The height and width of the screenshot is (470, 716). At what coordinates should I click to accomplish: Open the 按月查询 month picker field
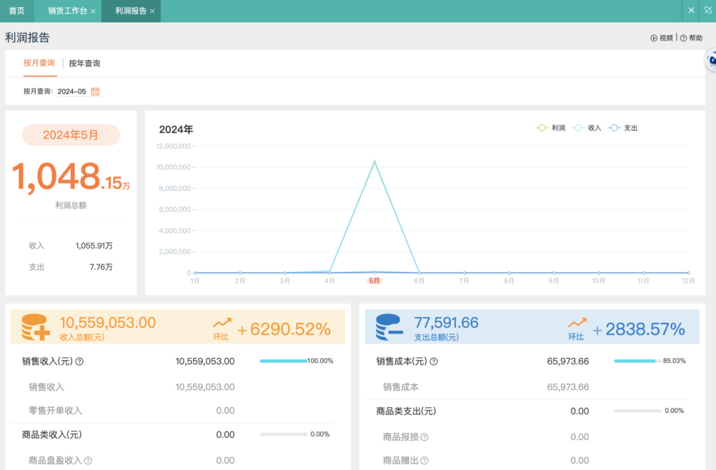(x=72, y=91)
